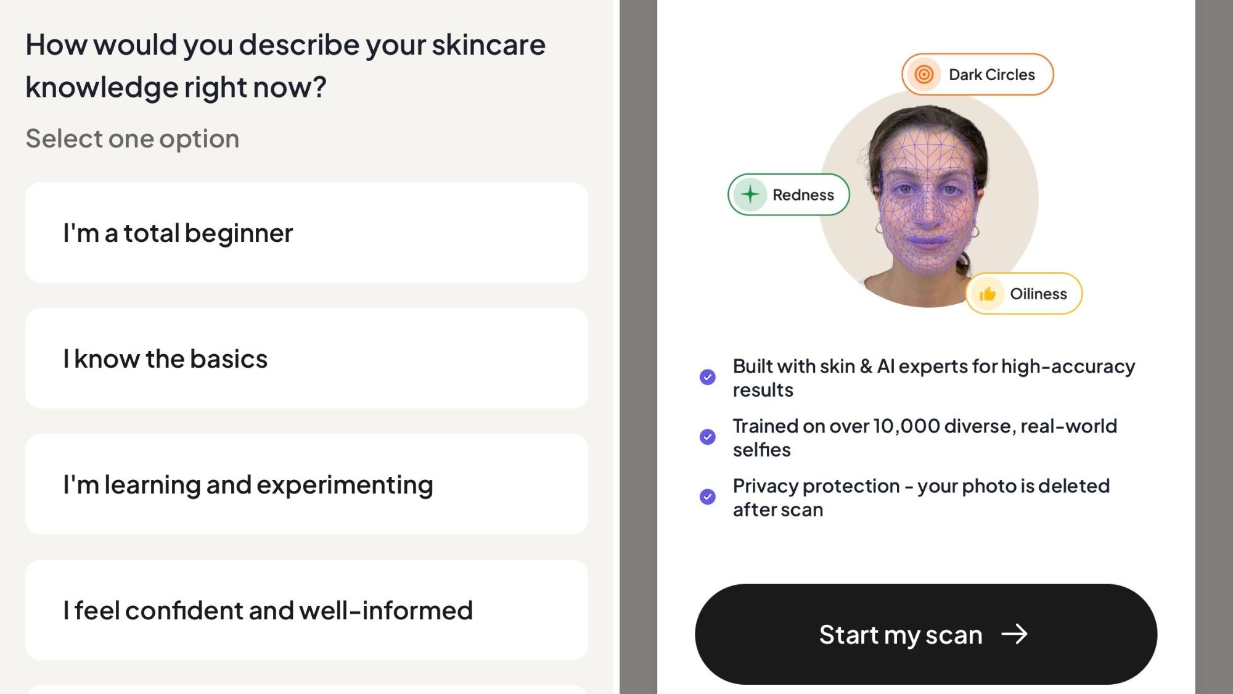The image size is (1233, 694).
Task: Click the green sparkle icon beside Redness
Action: coord(750,194)
